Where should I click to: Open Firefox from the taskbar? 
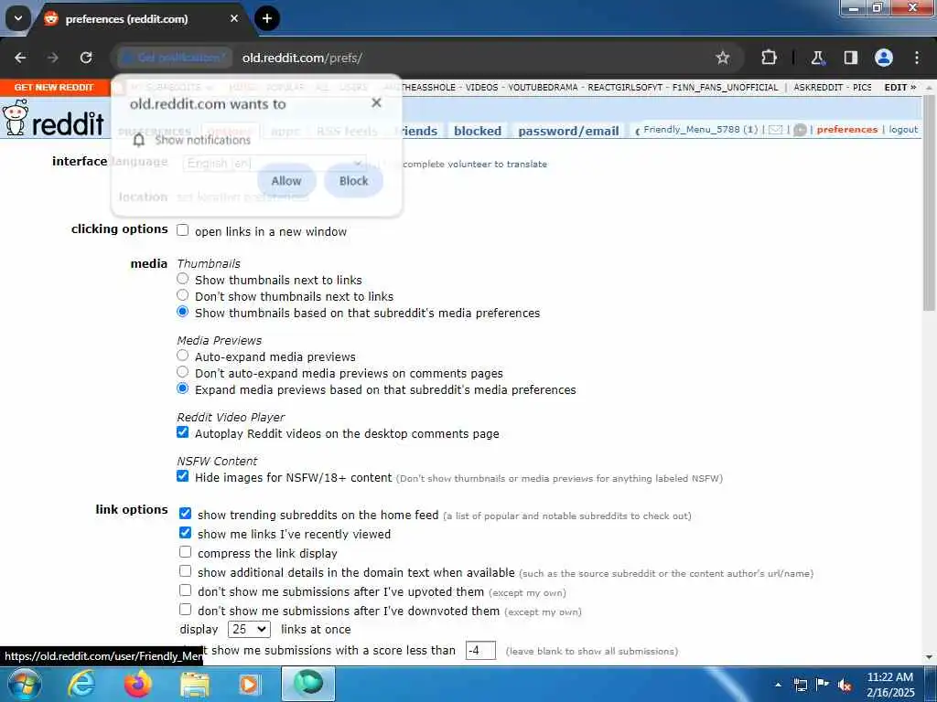(x=138, y=684)
